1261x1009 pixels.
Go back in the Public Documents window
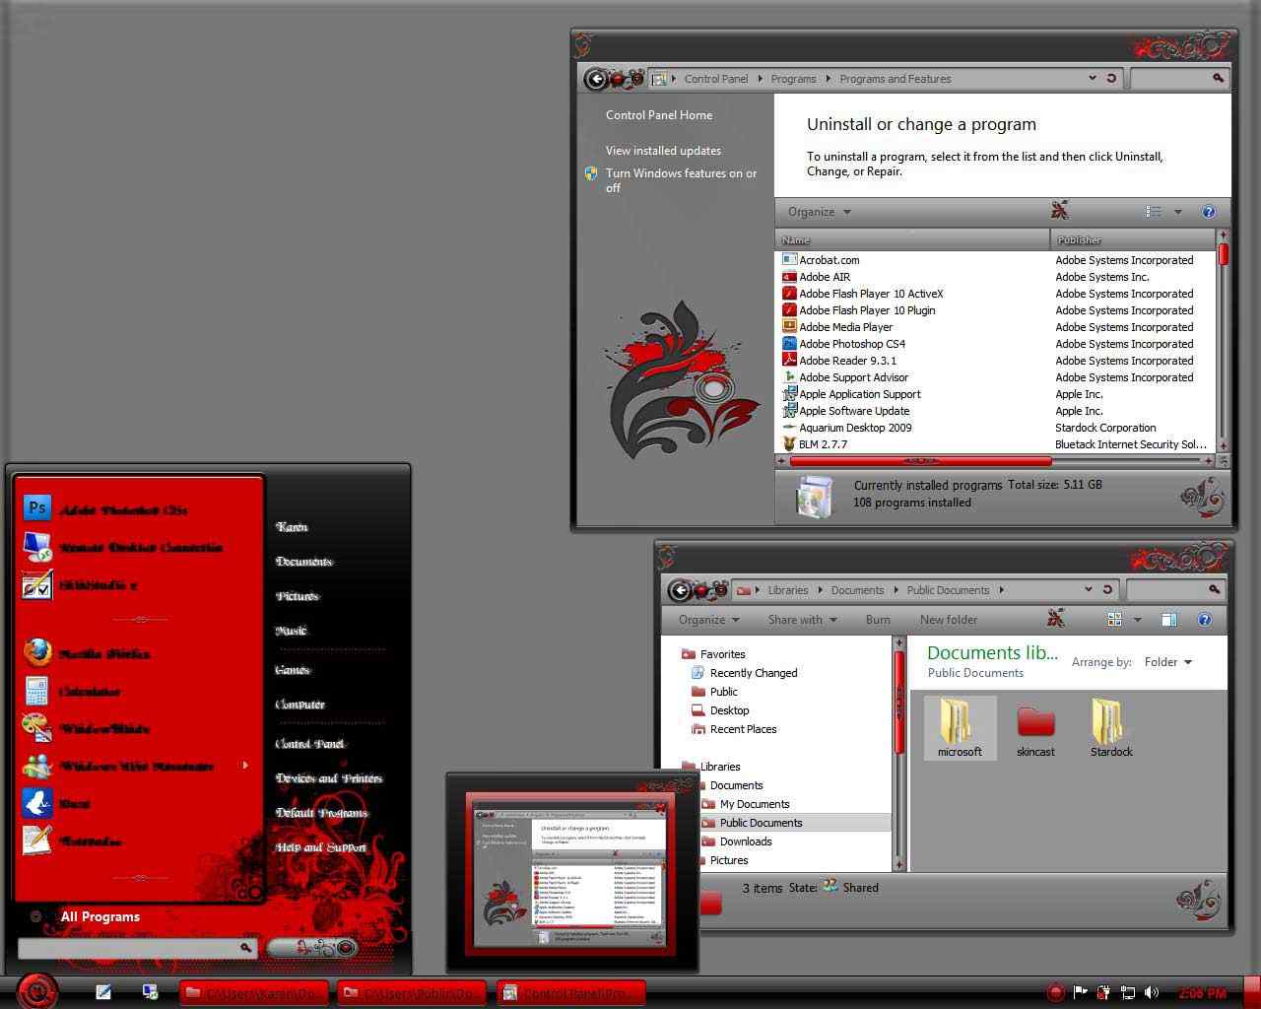tap(679, 590)
